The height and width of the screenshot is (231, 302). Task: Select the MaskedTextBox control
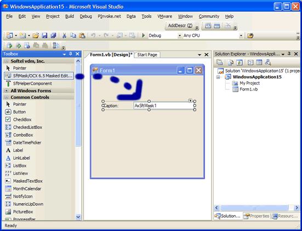[24, 181]
